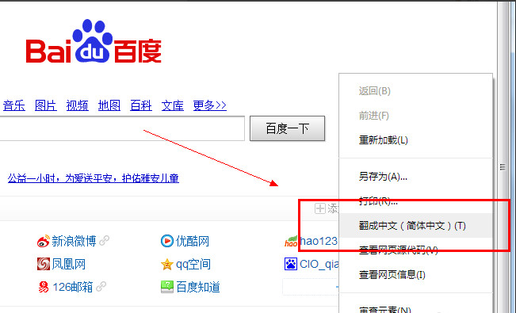This screenshot has height=313, width=516.
Task: Open the hao123 link
Action: coord(319,241)
